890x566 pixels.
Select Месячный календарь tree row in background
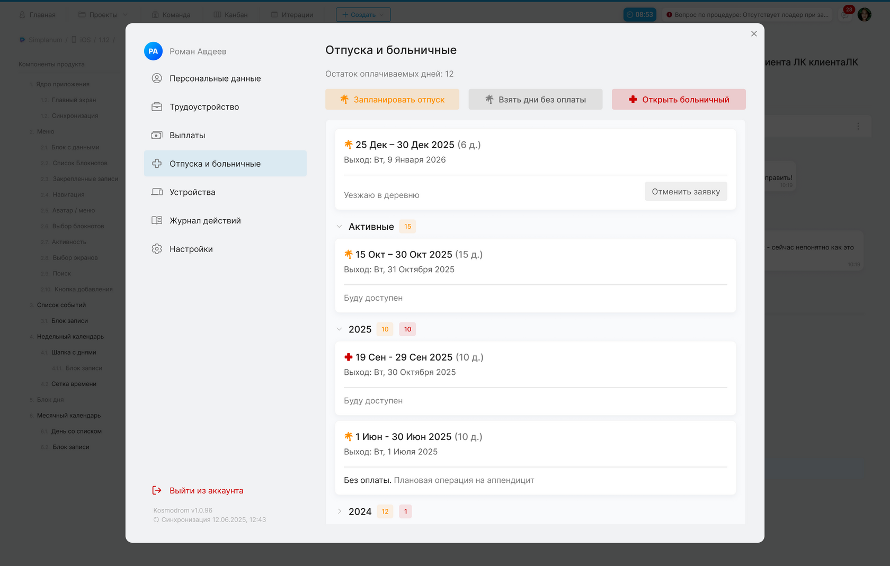coord(69,416)
